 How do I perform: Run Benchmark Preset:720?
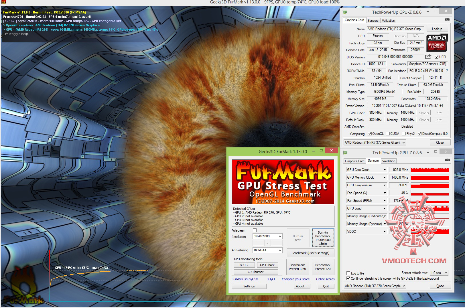pyautogui.click(x=323, y=267)
